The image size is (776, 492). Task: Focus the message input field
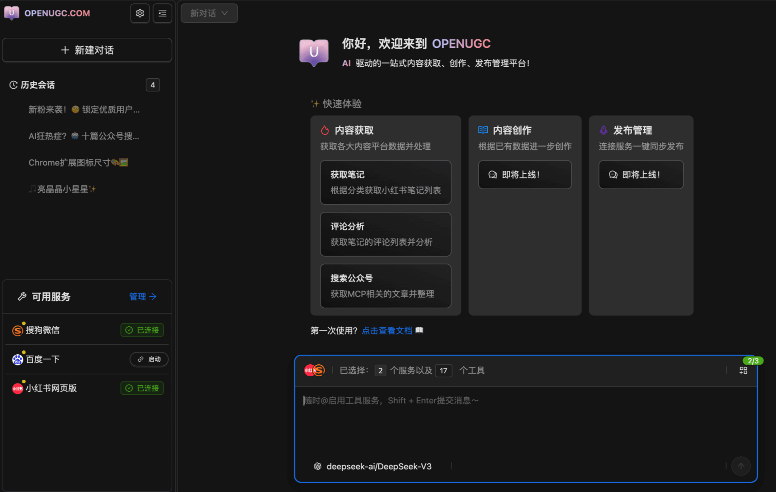[x=526, y=420]
